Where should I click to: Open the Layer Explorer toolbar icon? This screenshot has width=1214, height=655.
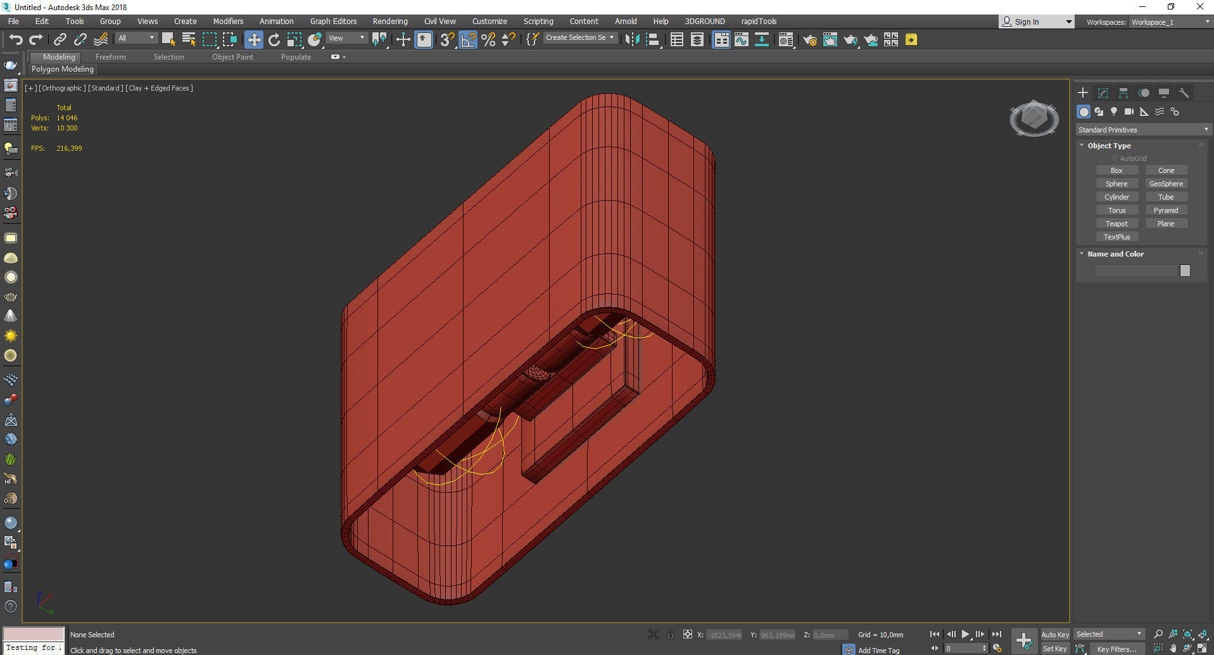(x=697, y=40)
